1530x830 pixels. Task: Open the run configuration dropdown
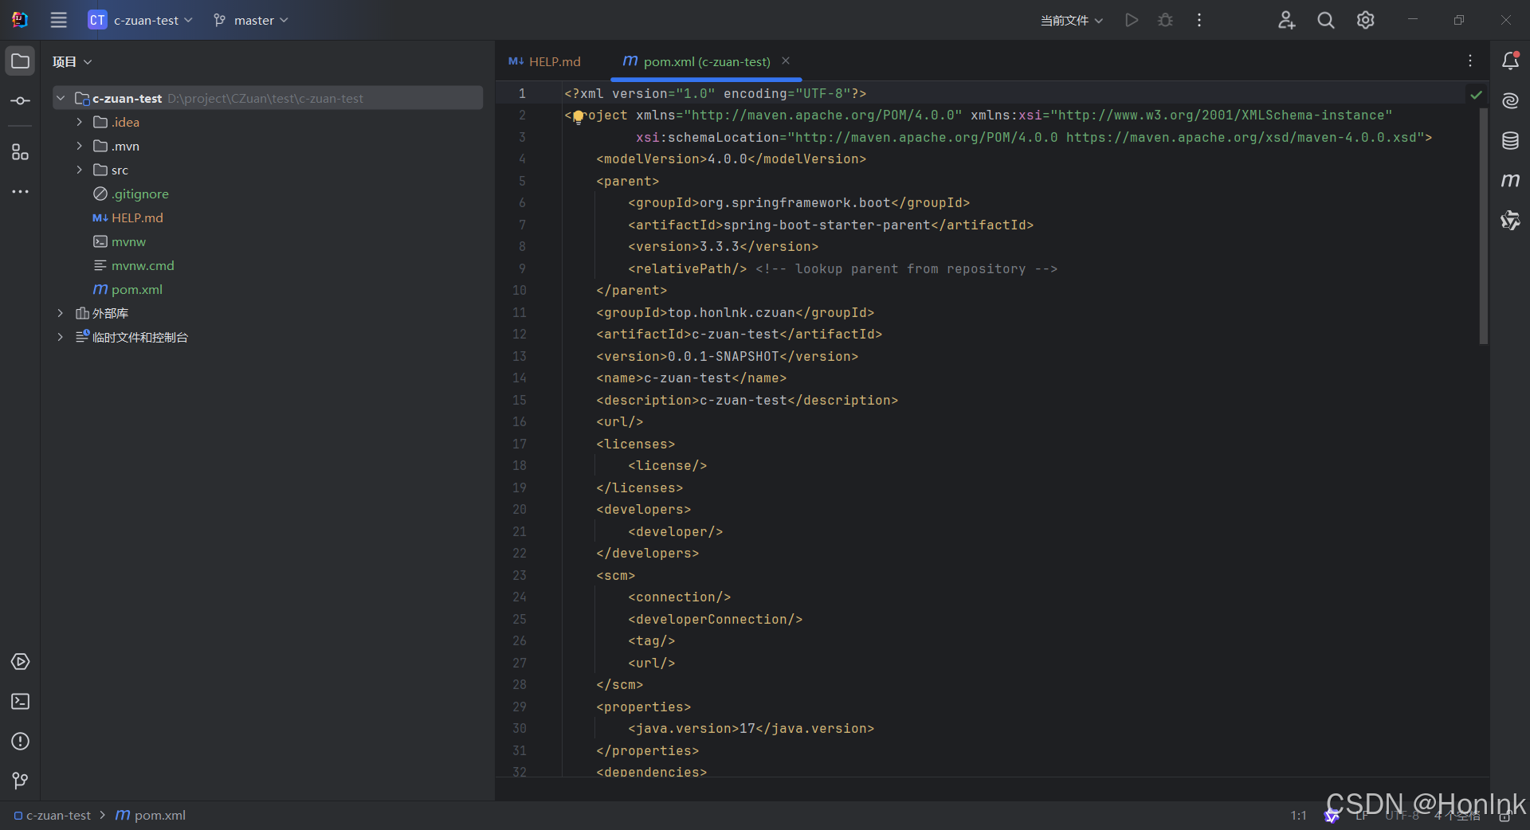point(1072,20)
